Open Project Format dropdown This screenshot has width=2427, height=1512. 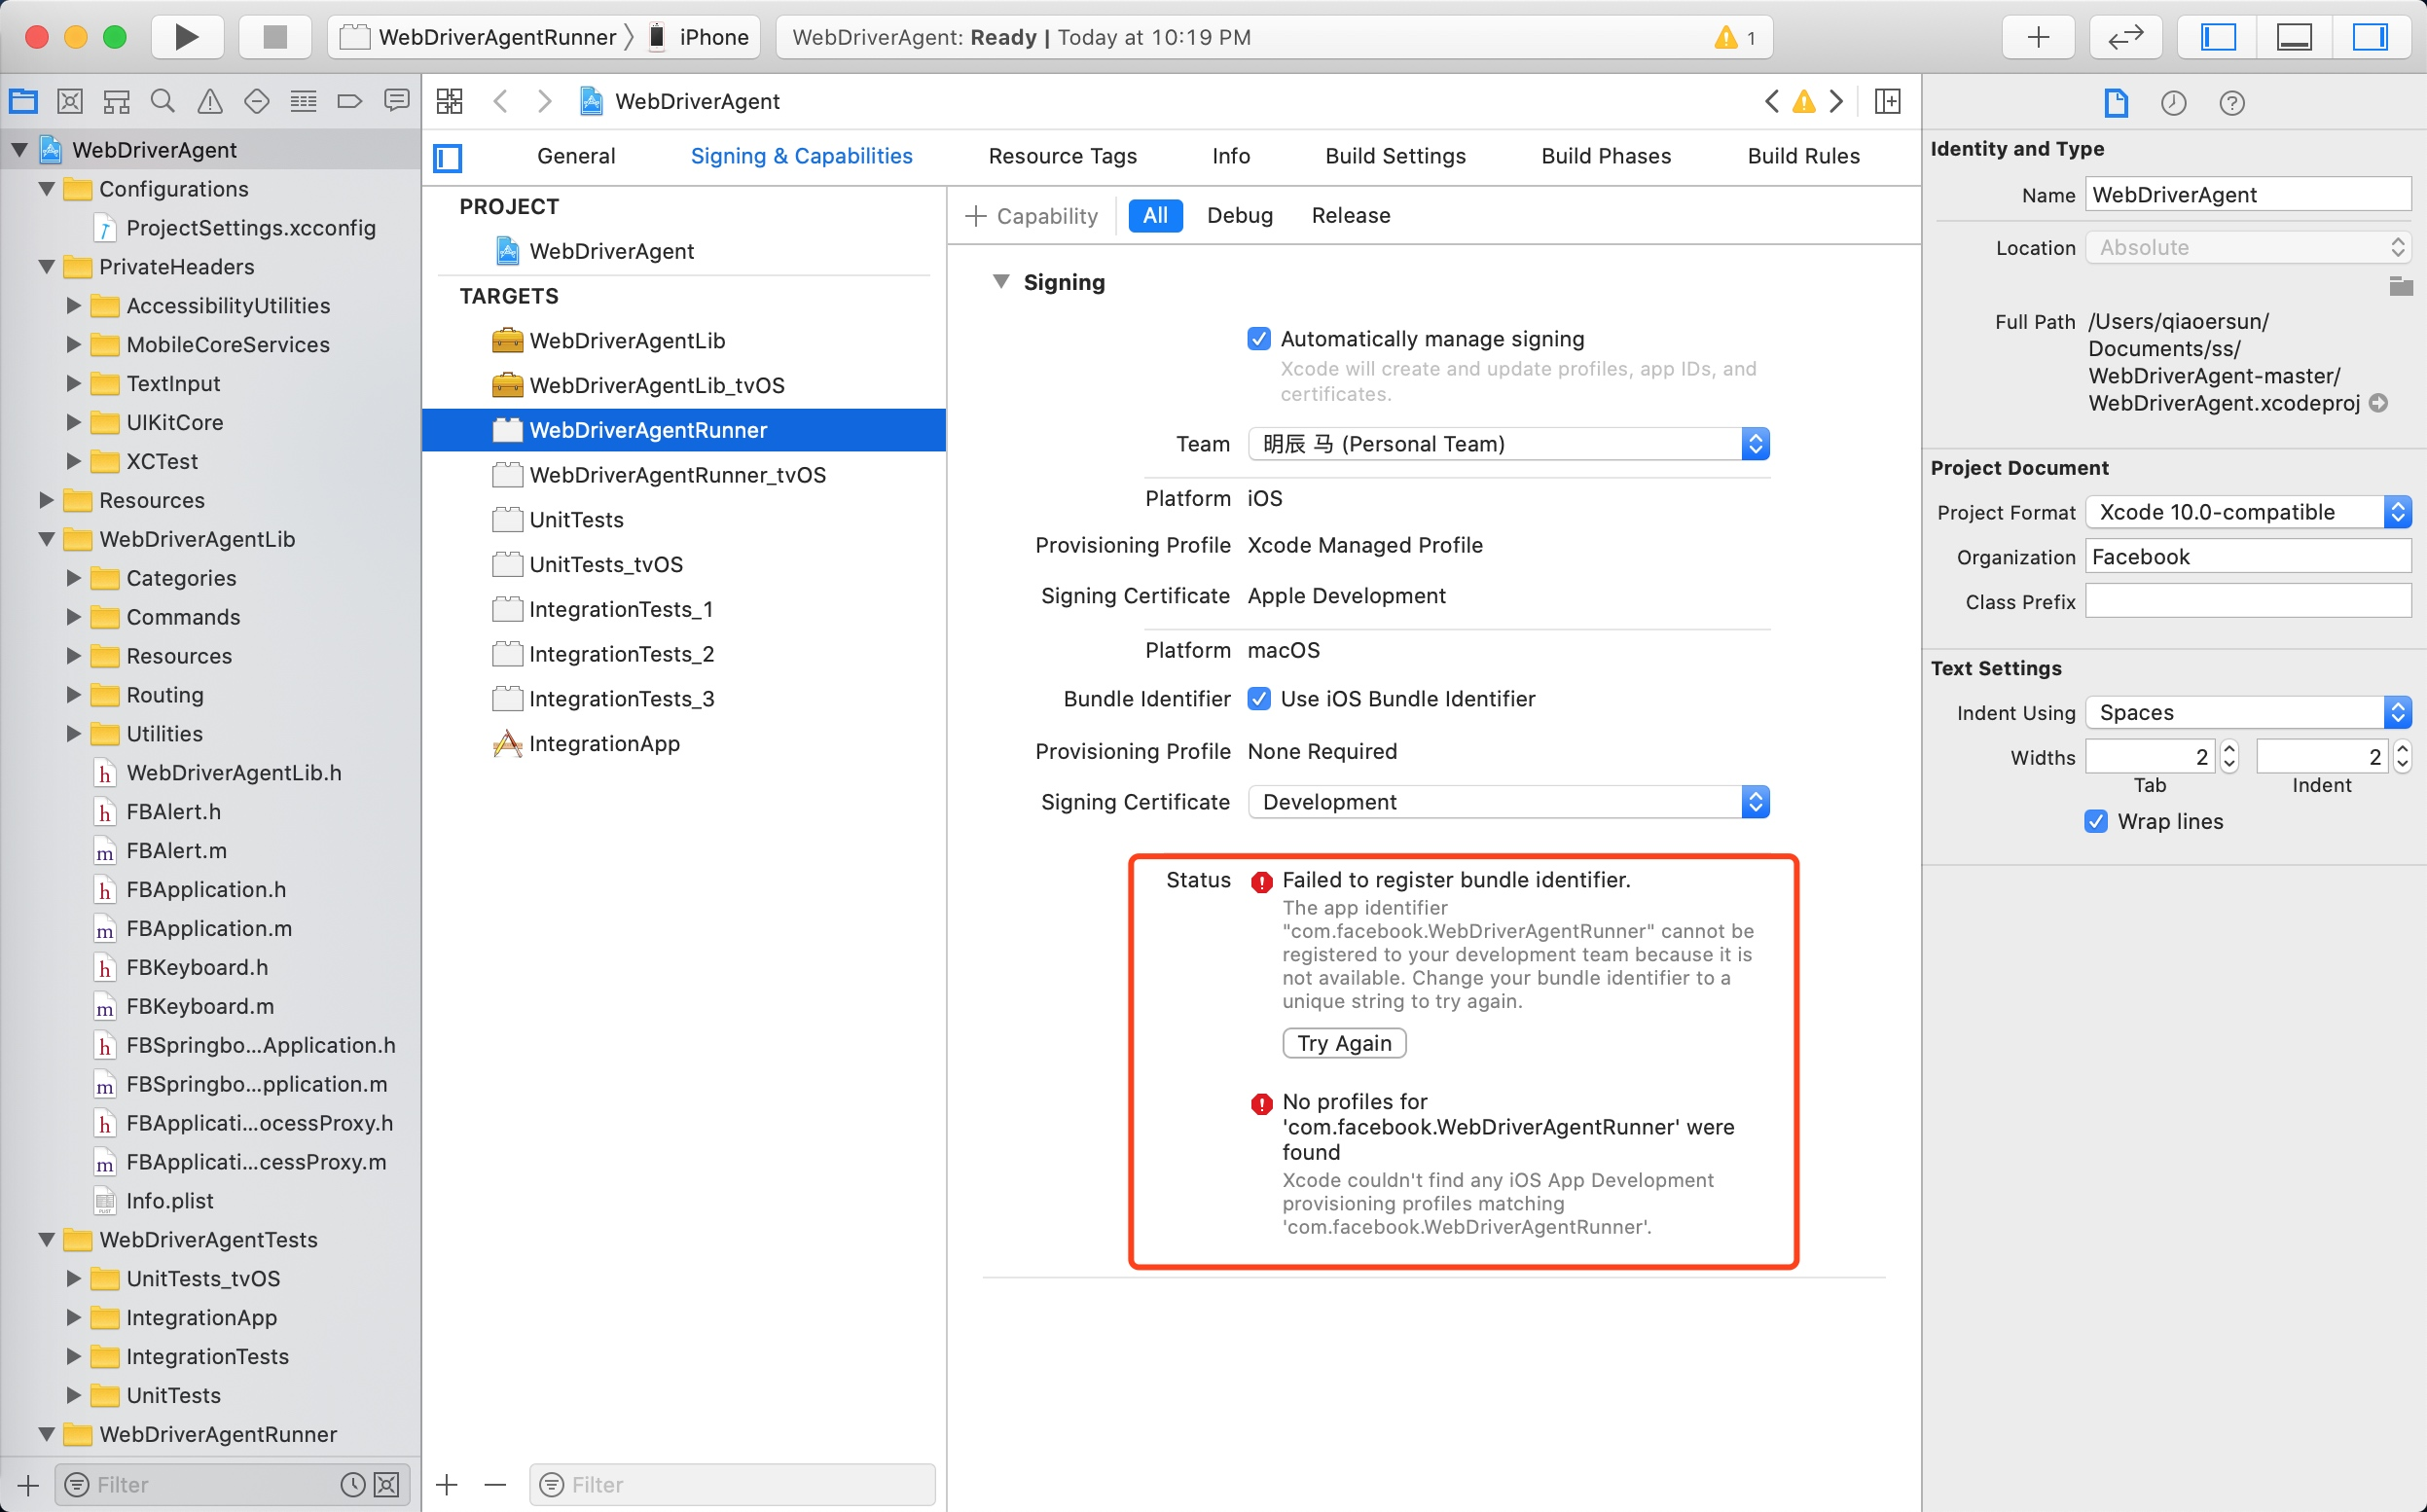(2247, 512)
